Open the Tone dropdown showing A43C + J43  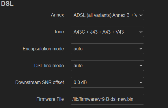coord(107,32)
